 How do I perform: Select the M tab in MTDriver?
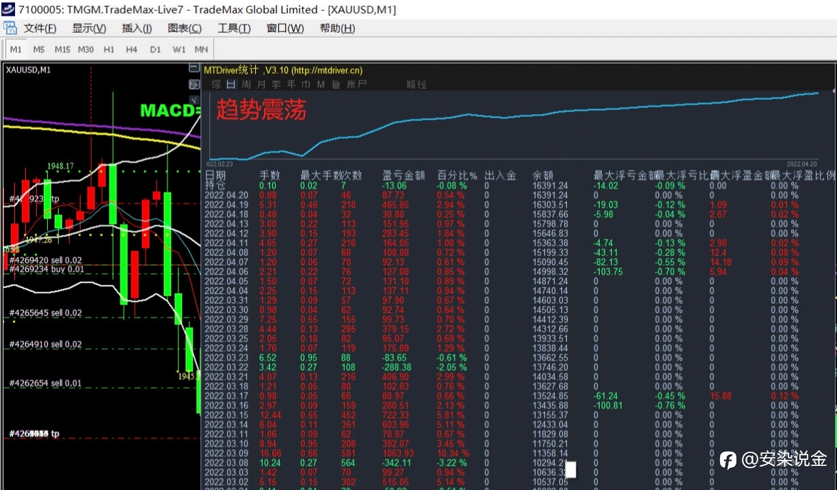point(320,84)
